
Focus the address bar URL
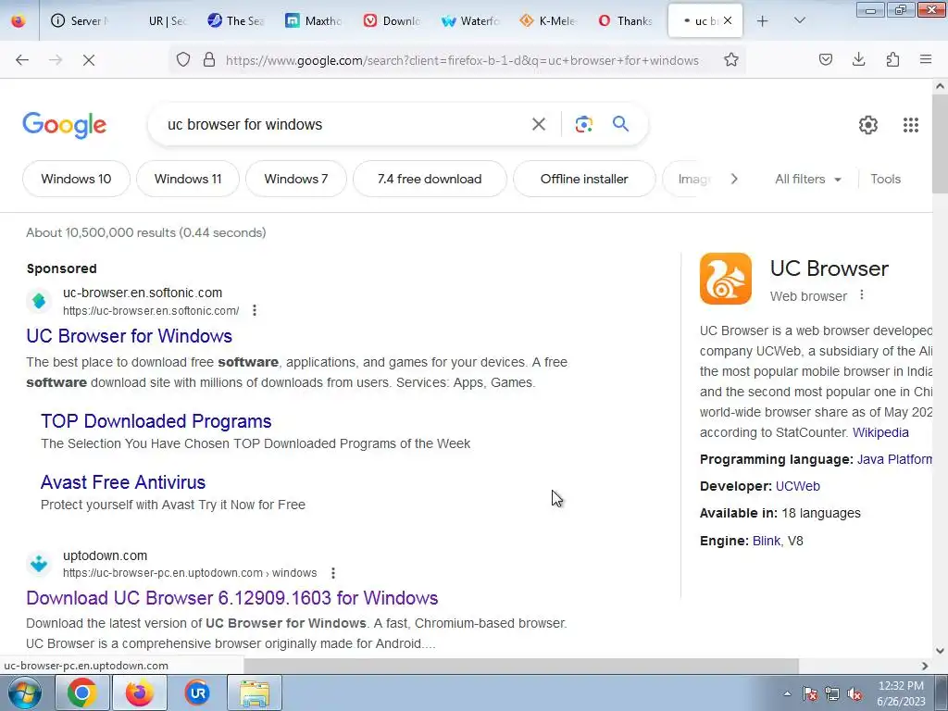tap(463, 60)
